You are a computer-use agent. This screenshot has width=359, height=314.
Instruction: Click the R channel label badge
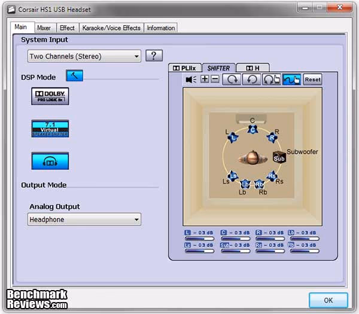tap(258, 233)
